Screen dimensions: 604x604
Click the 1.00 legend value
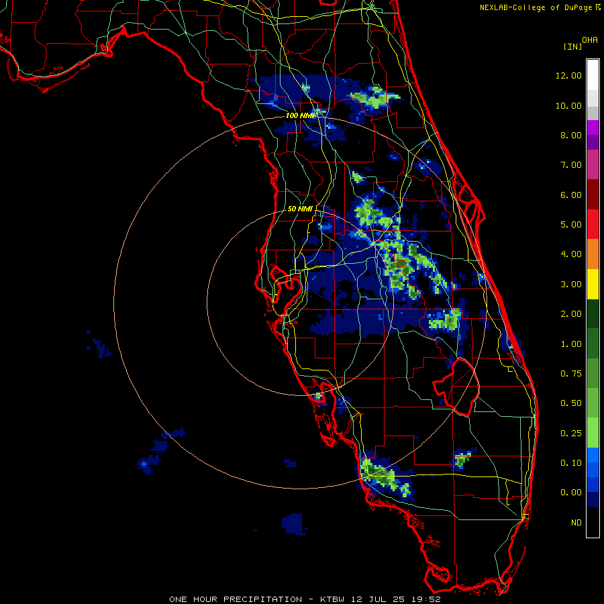pos(571,344)
